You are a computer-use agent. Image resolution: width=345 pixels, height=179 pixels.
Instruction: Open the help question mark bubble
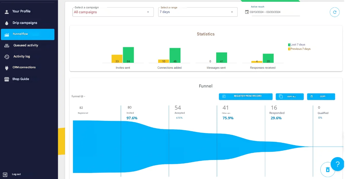coord(337,164)
